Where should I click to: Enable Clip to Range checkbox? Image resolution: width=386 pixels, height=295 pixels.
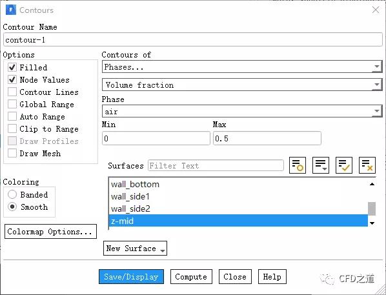coord(12,128)
